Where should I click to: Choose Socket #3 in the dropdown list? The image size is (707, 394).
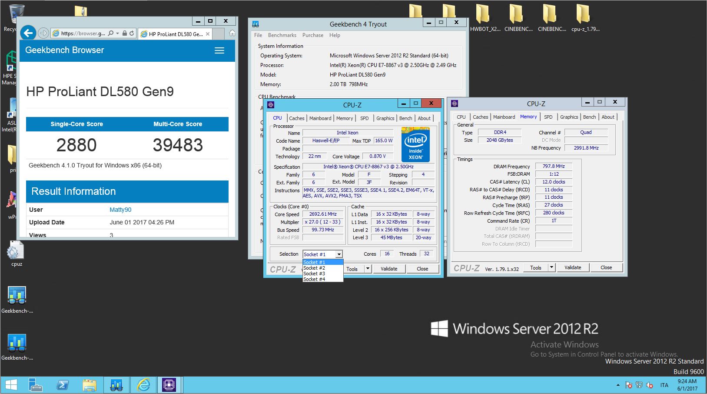point(323,274)
